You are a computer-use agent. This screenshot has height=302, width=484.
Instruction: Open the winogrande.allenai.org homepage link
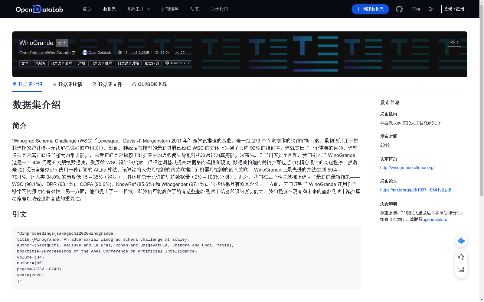[407, 168]
